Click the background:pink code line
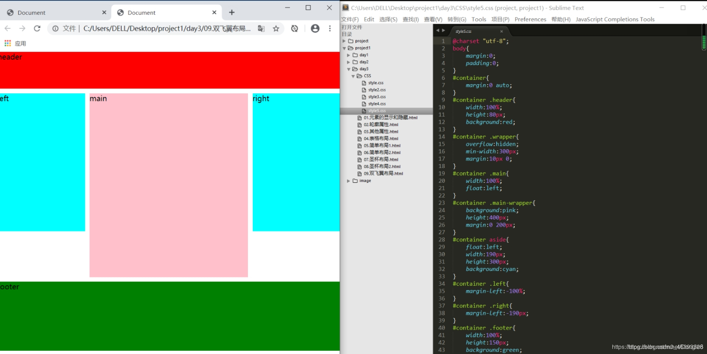Viewport: 707px width, 354px height. [492, 210]
